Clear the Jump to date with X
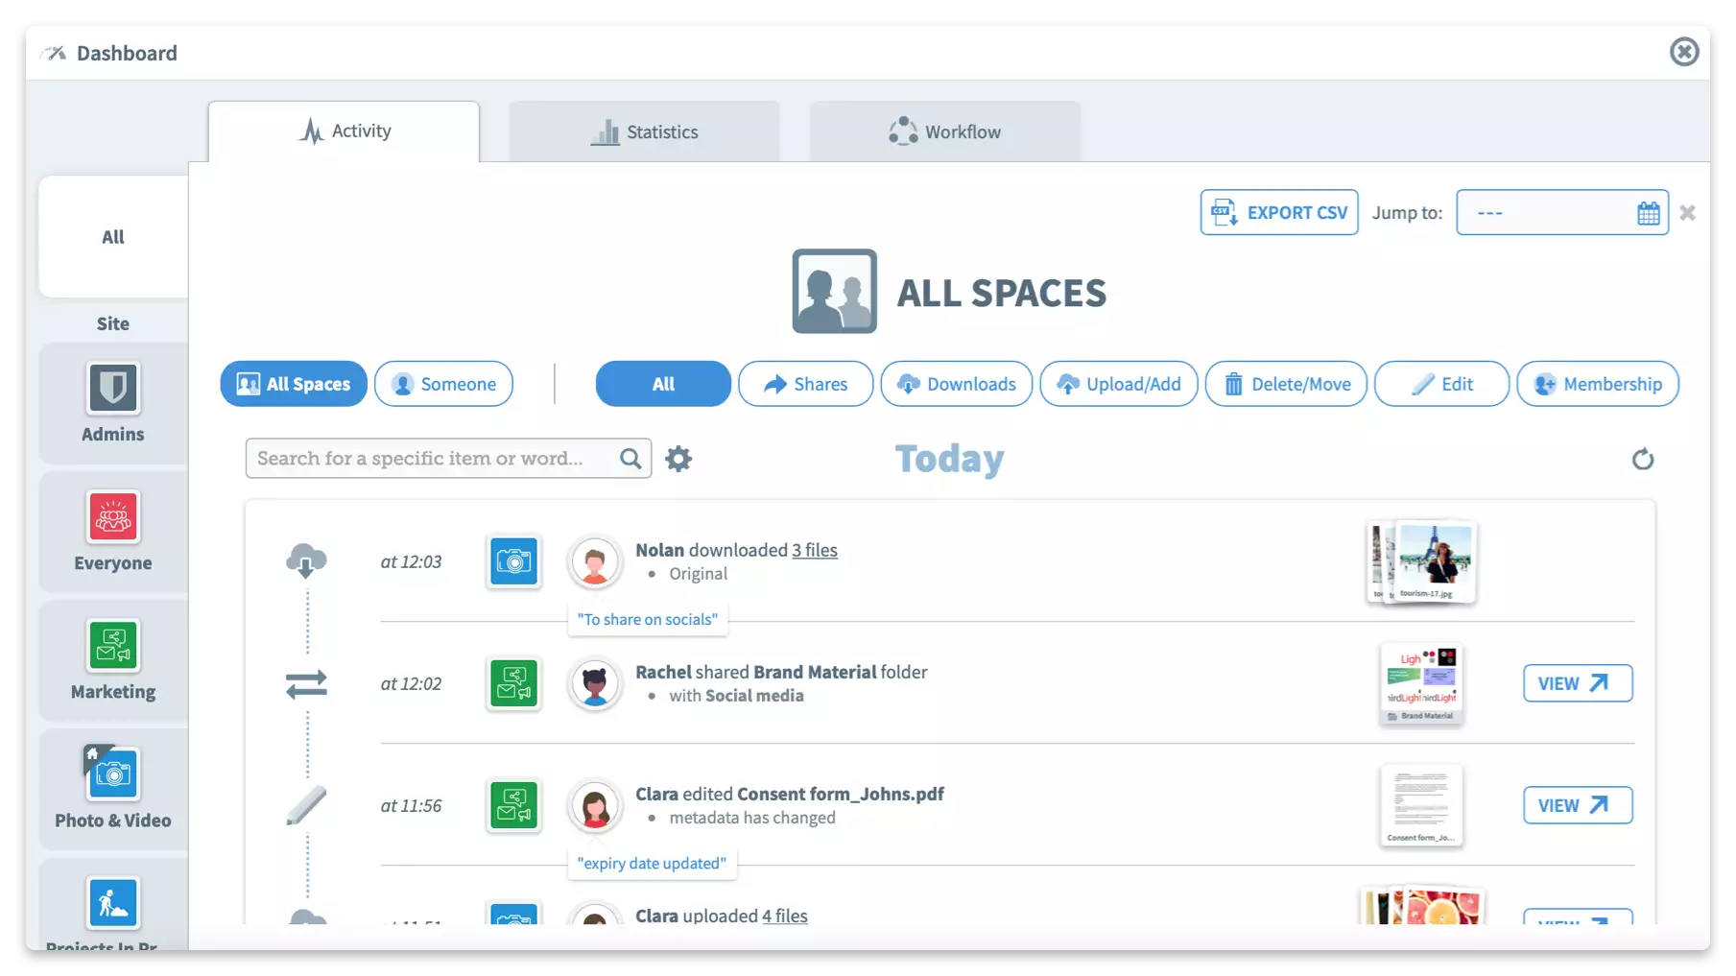1736x976 pixels. point(1687,212)
